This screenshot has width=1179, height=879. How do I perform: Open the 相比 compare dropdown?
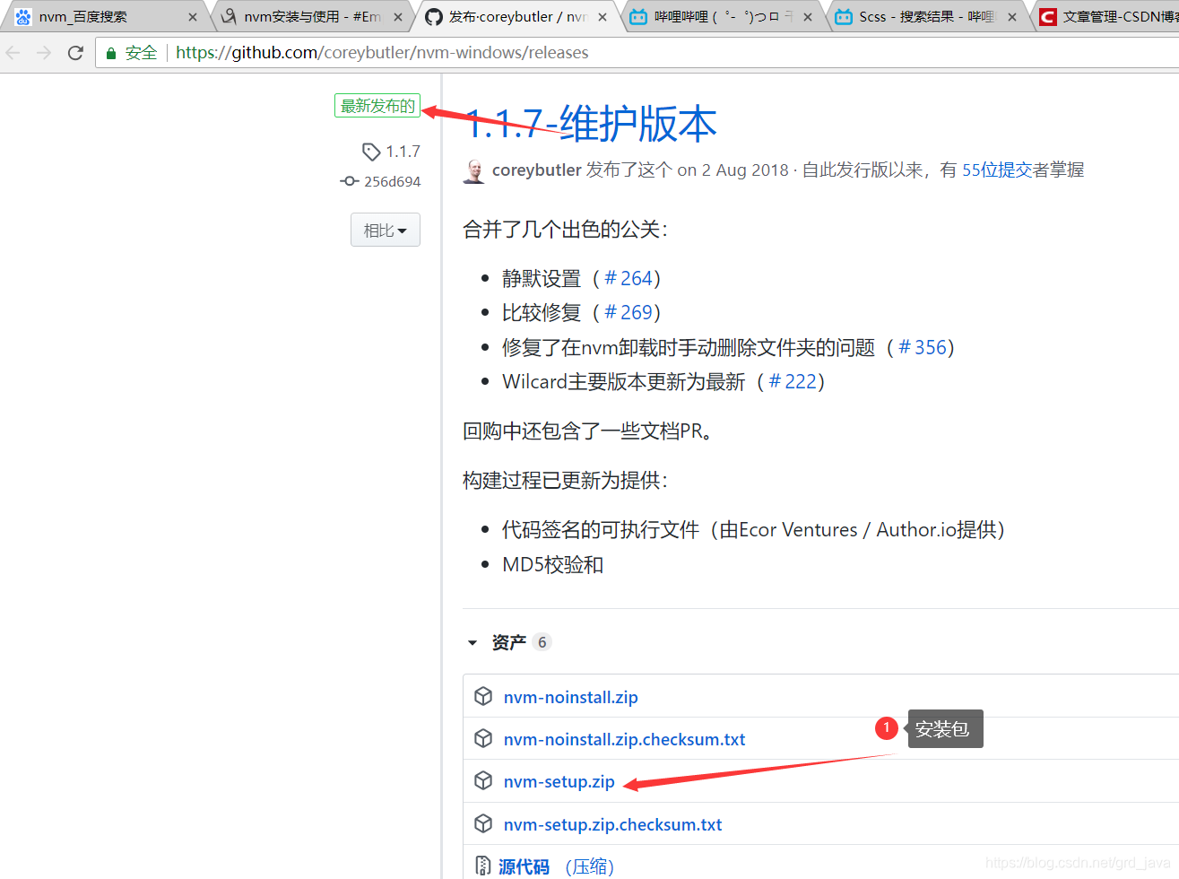click(x=386, y=231)
